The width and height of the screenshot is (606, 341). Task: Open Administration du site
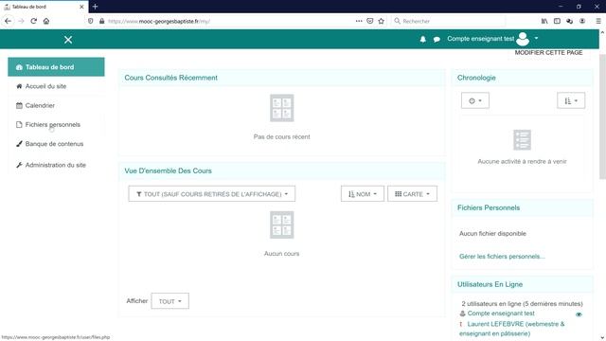[x=56, y=165]
